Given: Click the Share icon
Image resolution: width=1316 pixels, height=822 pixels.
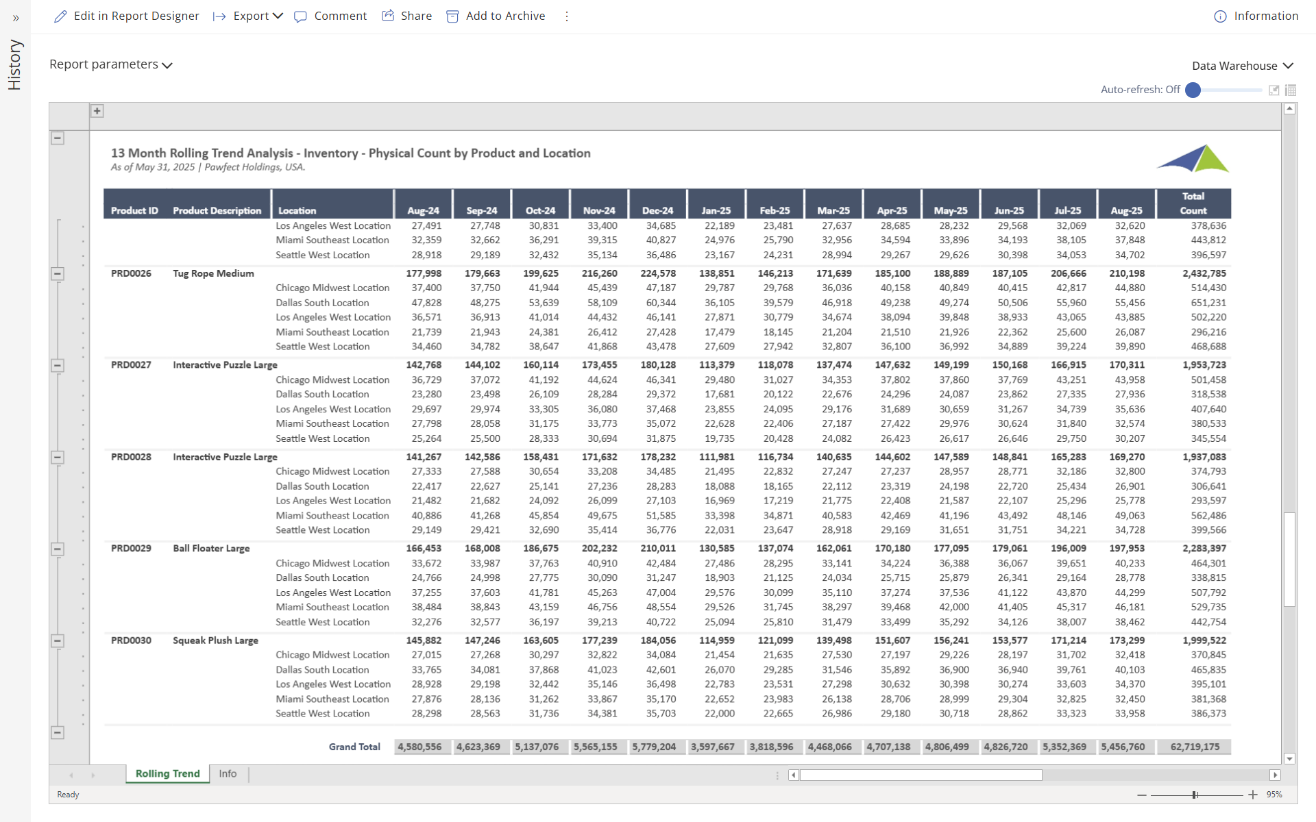Looking at the screenshot, I should (388, 16).
